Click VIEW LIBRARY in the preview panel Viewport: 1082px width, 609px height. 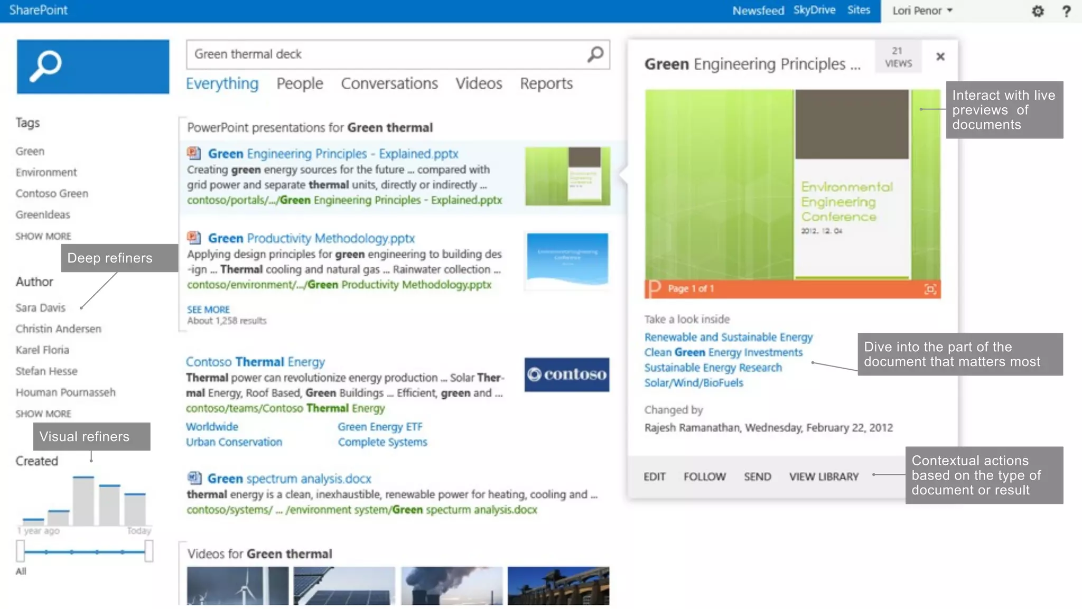[824, 477]
